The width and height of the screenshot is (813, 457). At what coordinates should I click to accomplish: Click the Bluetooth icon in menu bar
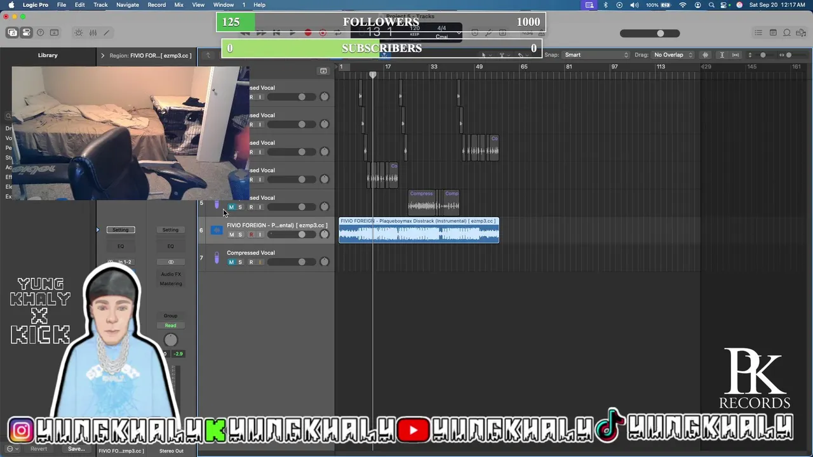605,4
